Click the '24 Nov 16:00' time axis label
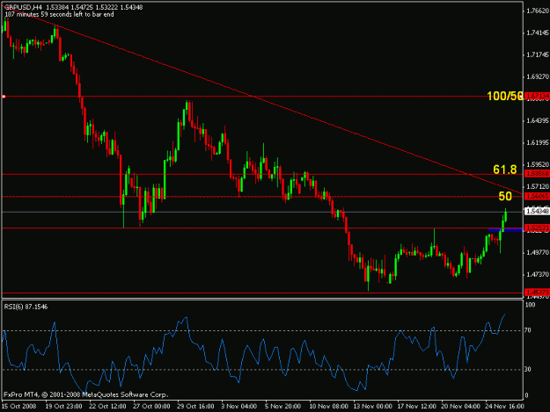Viewport: 550px width, 412px height. 505,407
